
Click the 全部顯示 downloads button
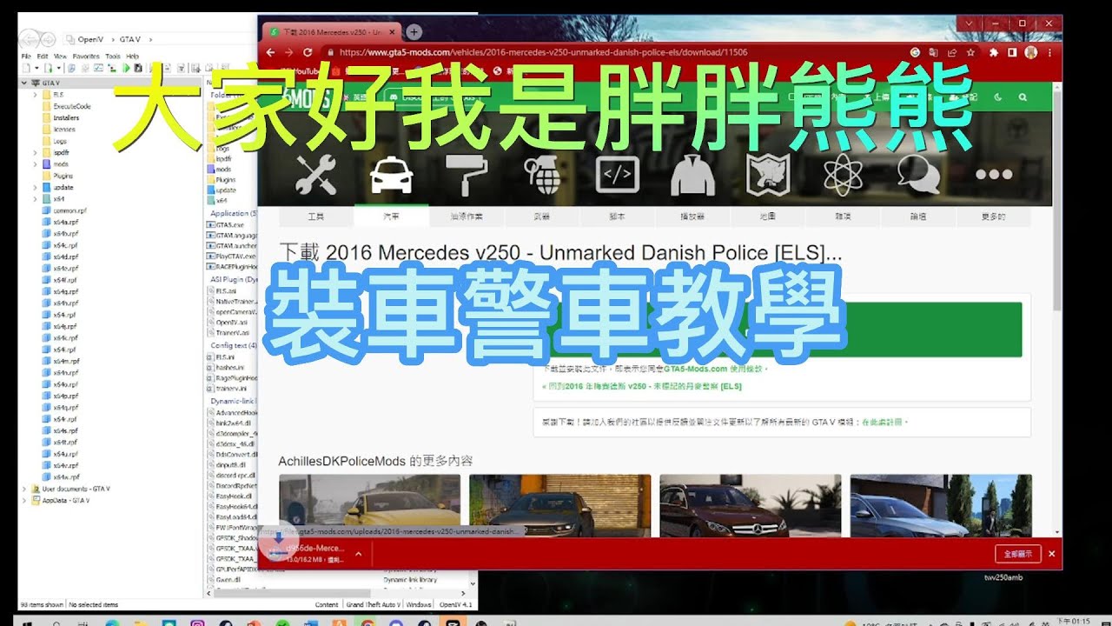coord(1018,554)
